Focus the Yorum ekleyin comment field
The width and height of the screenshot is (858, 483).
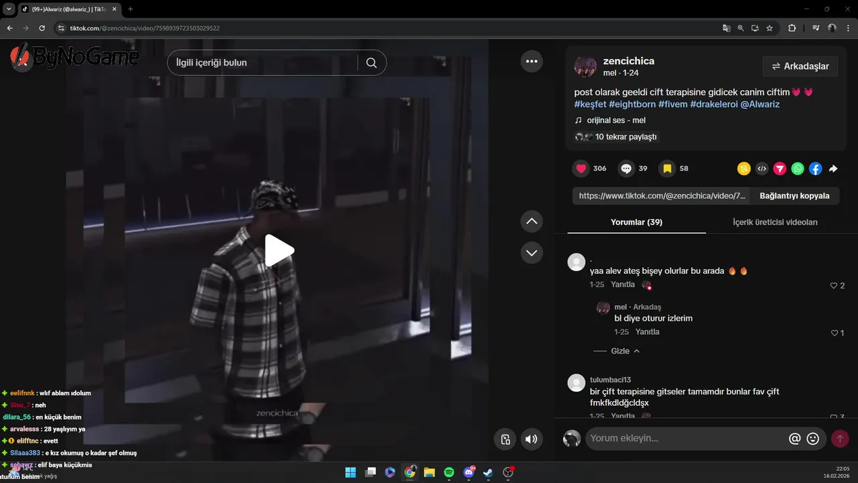click(685, 439)
